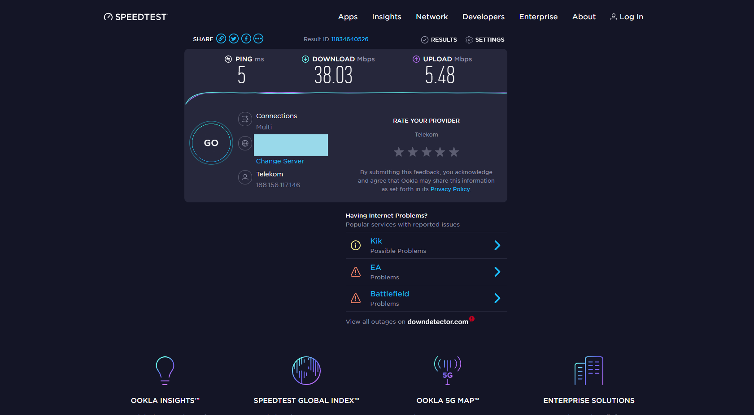Screen dimensions: 754x415
Task: Click the Multi connections label
Action: click(x=264, y=127)
